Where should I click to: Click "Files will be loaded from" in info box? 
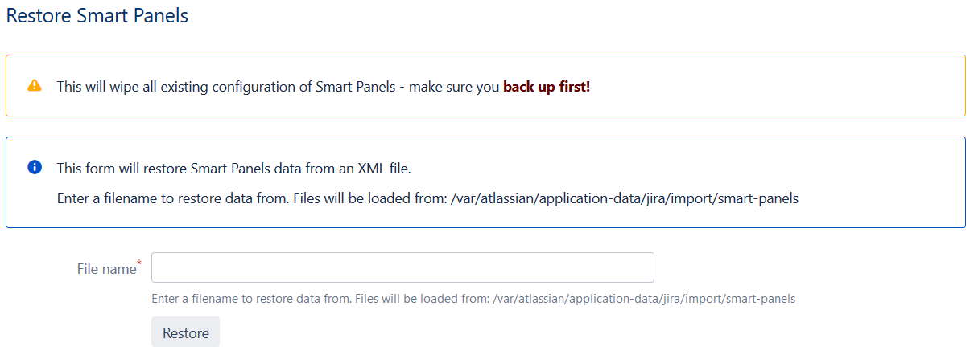pos(371,198)
